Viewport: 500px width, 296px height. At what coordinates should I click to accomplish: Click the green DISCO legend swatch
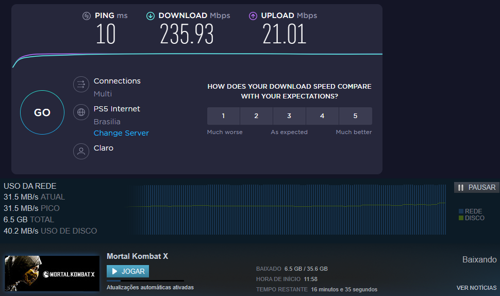point(461,218)
